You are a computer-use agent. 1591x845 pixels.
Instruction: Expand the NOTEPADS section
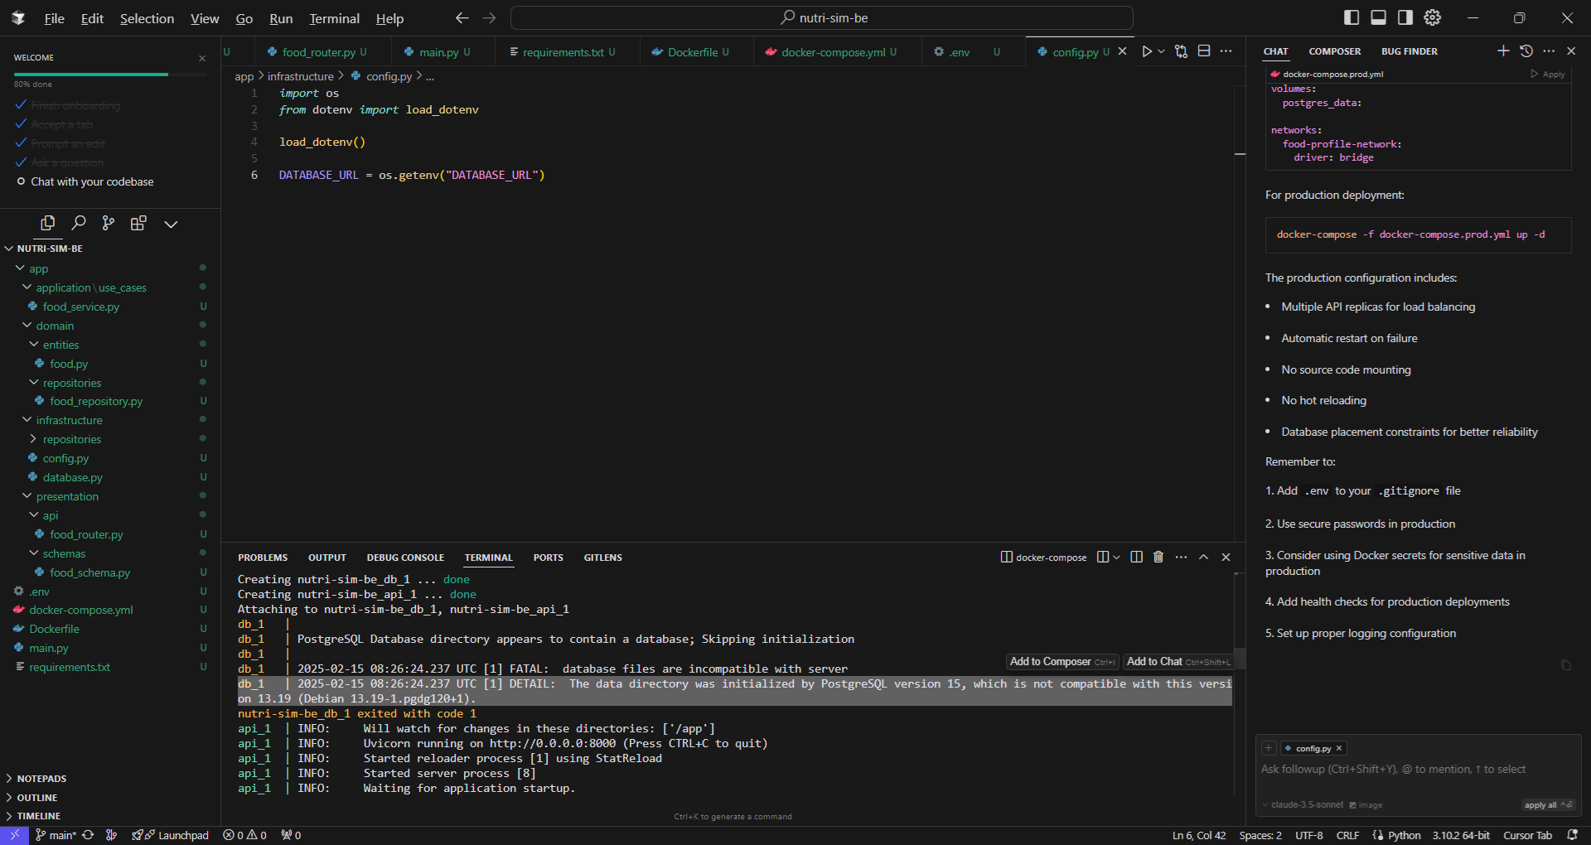tap(41, 779)
